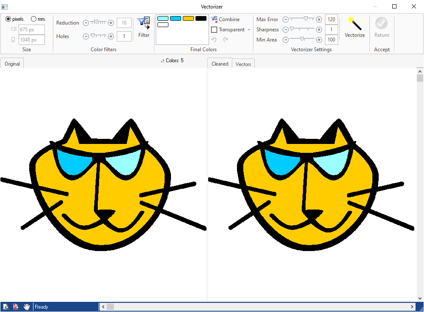Viewport: 424px width, 312px height.
Task: Click the Min Area value field
Action: [331, 40]
